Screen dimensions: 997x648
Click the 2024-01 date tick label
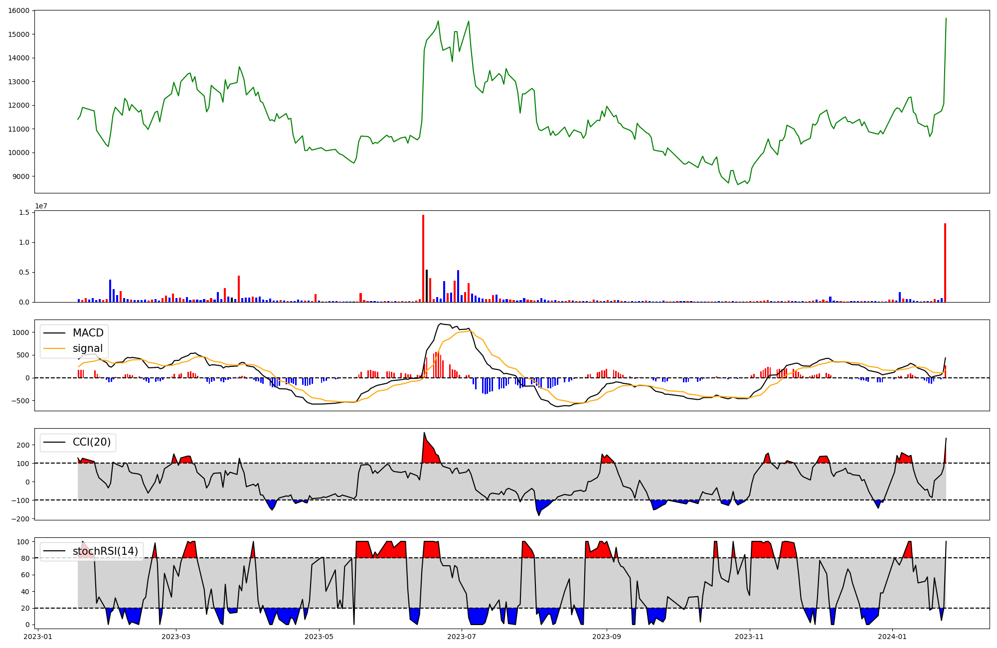coord(892,637)
